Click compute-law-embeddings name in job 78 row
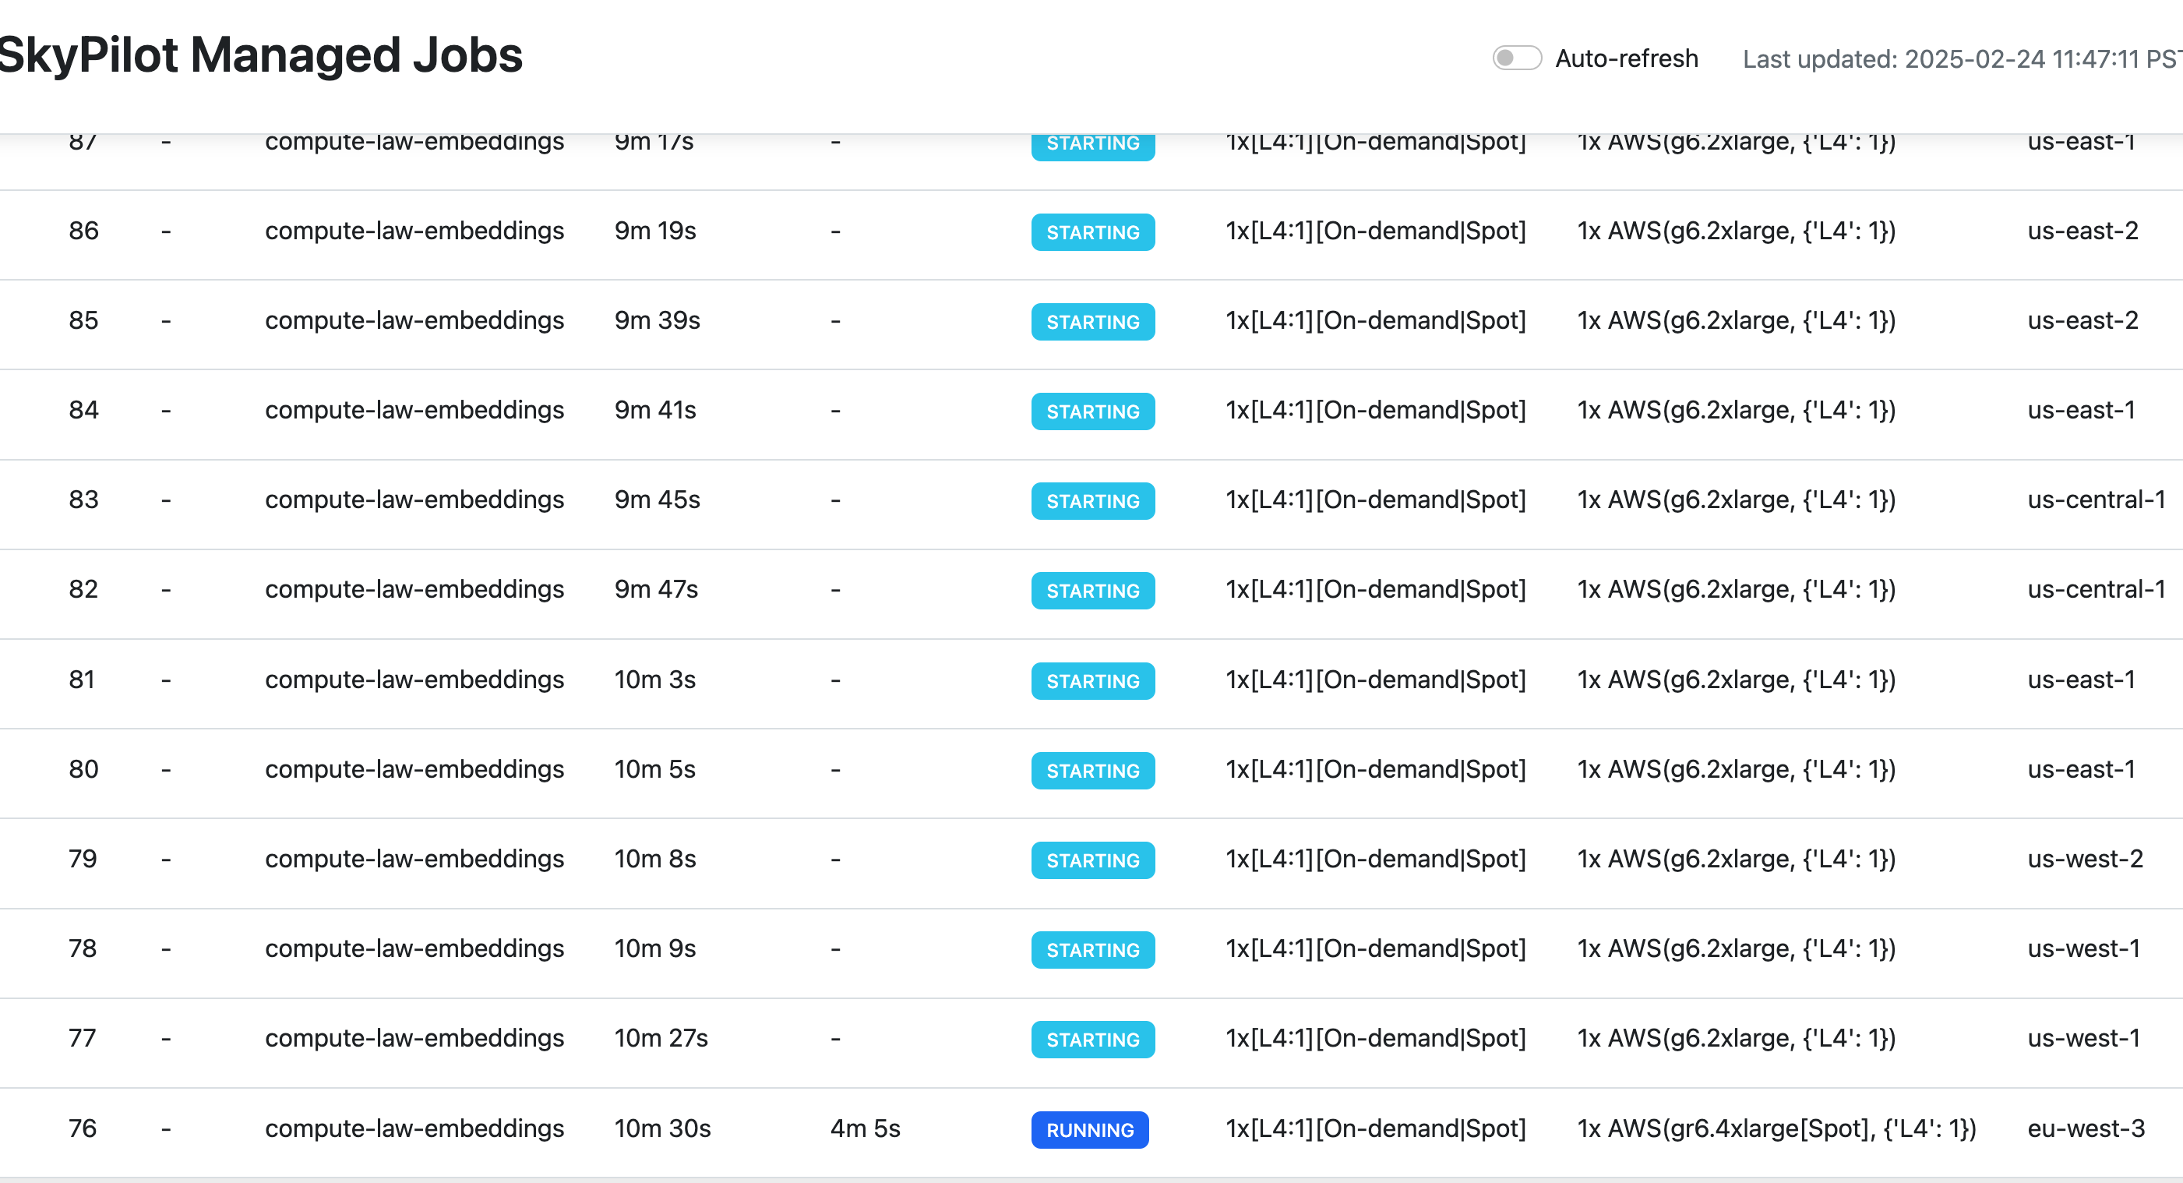 point(414,948)
